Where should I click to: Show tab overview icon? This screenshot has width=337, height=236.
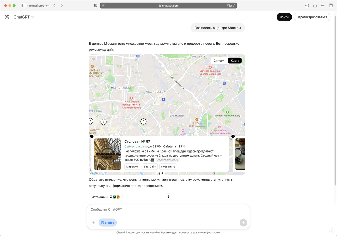coord(331,6)
